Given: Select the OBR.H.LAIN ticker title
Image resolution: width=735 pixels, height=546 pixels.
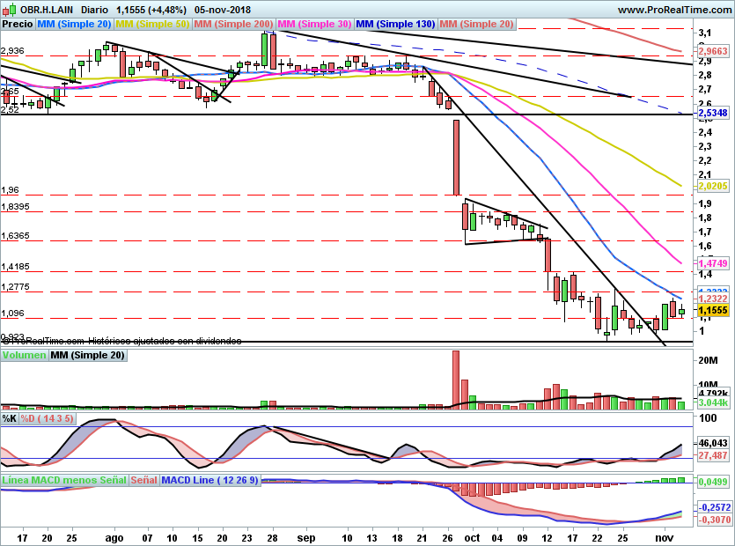Looking at the screenshot, I should tap(47, 10).
